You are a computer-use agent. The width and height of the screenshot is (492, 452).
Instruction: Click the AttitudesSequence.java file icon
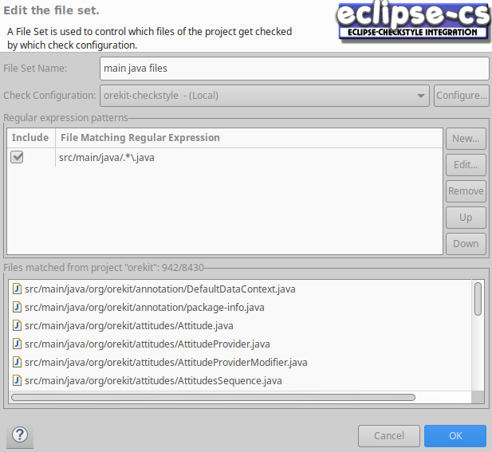[x=17, y=380]
